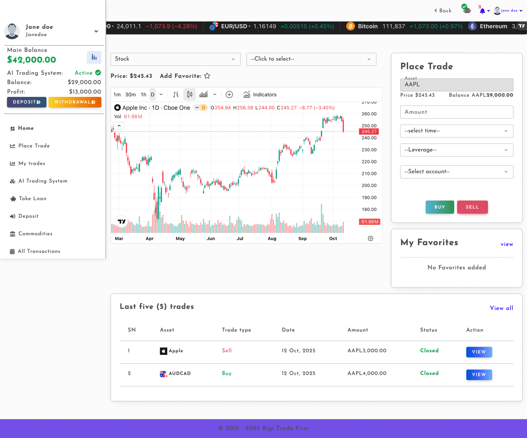The height and width of the screenshot is (438, 527).
Task: Click View all trades link
Action: pyautogui.click(x=501, y=308)
